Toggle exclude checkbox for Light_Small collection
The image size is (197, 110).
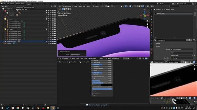(47, 29)
